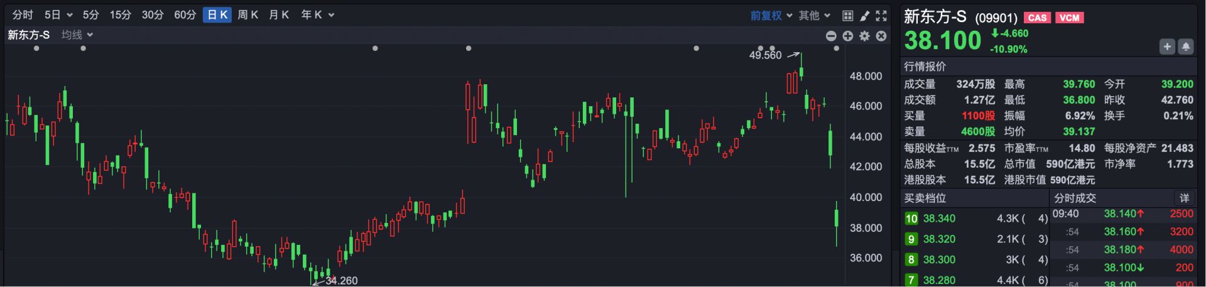Click the 成交量 value 324万股
Screen dimensions: 1206x287
click(975, 84)
